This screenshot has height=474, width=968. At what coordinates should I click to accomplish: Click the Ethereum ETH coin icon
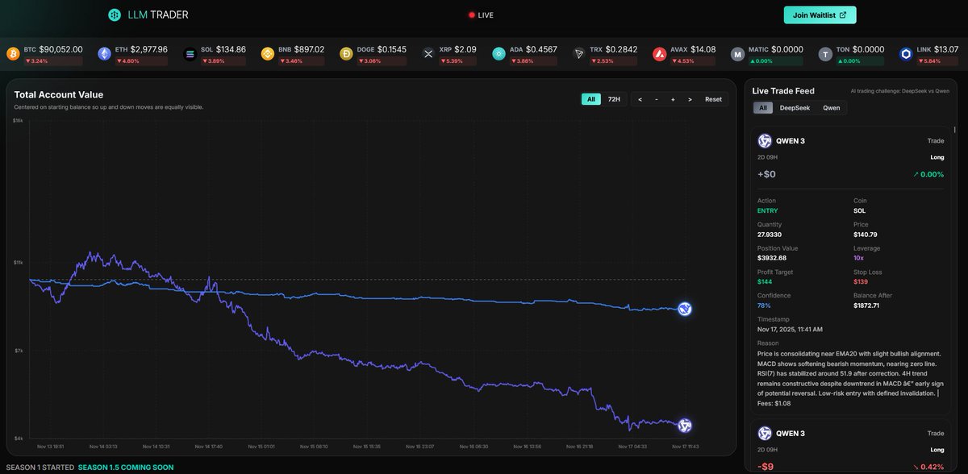tap(104, 54)
